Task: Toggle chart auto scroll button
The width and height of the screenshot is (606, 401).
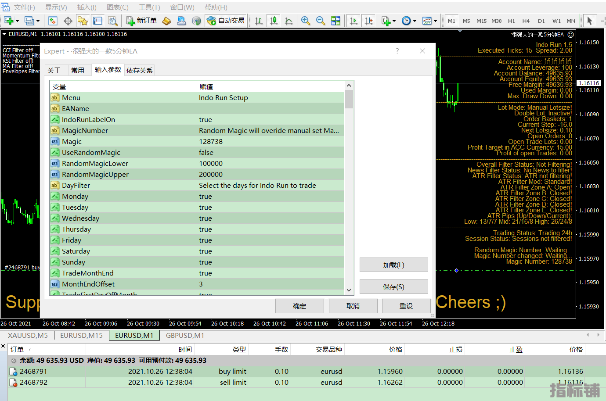Action: 353,21
